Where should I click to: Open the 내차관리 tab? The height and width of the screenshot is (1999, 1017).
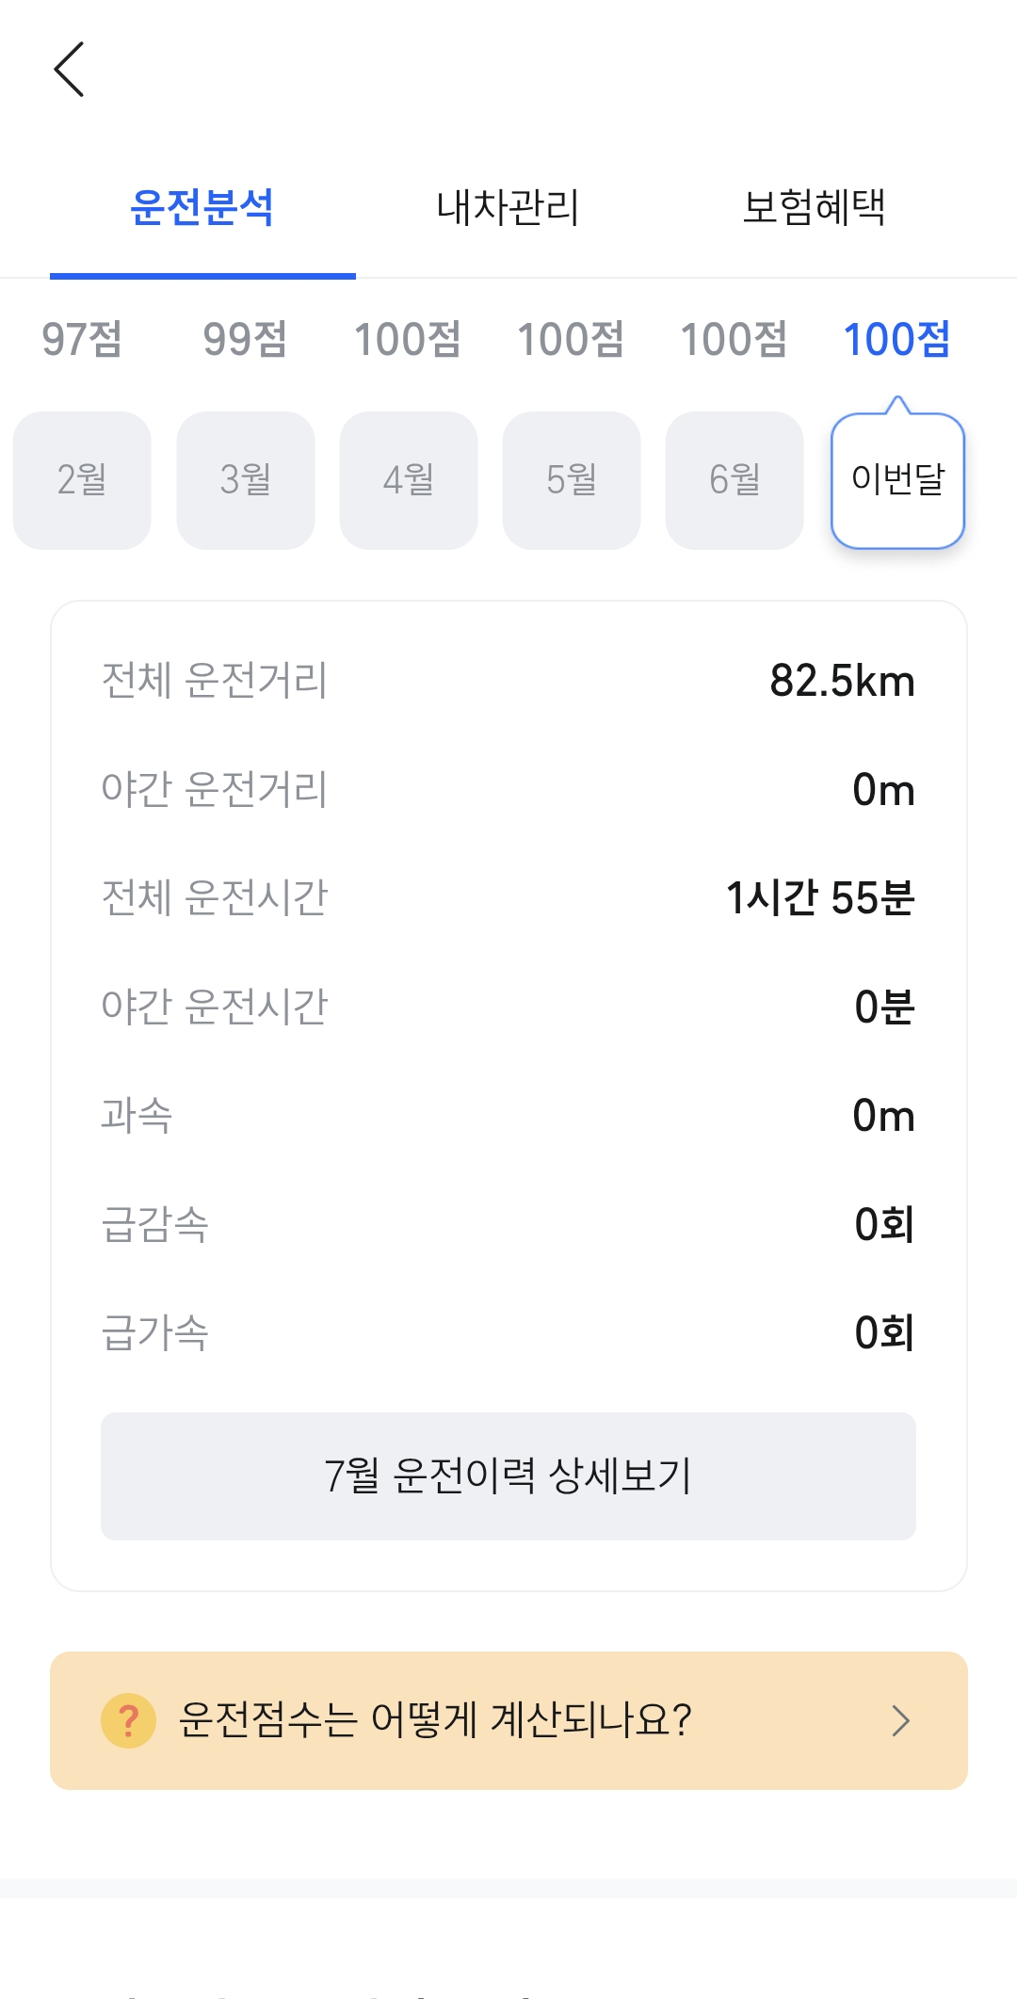508,208
